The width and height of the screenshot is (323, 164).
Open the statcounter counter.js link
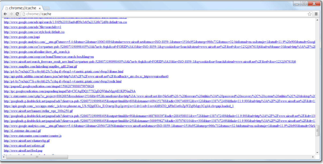click(x=32, y=136)
